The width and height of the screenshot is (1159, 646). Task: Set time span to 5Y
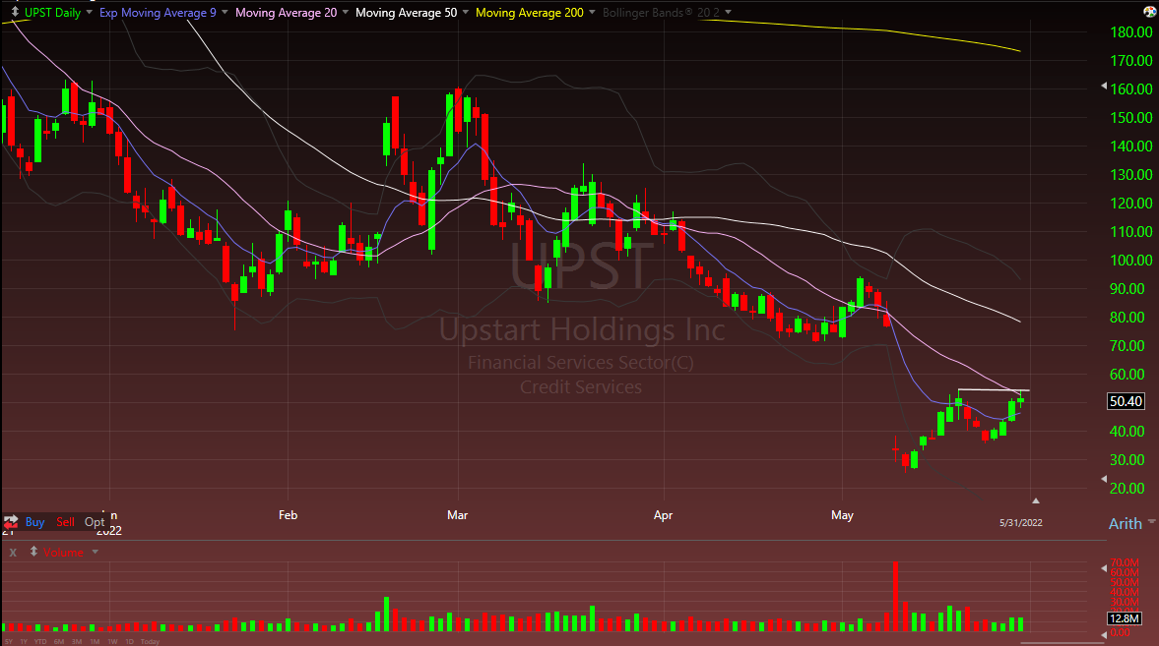[x=8, y=641]
